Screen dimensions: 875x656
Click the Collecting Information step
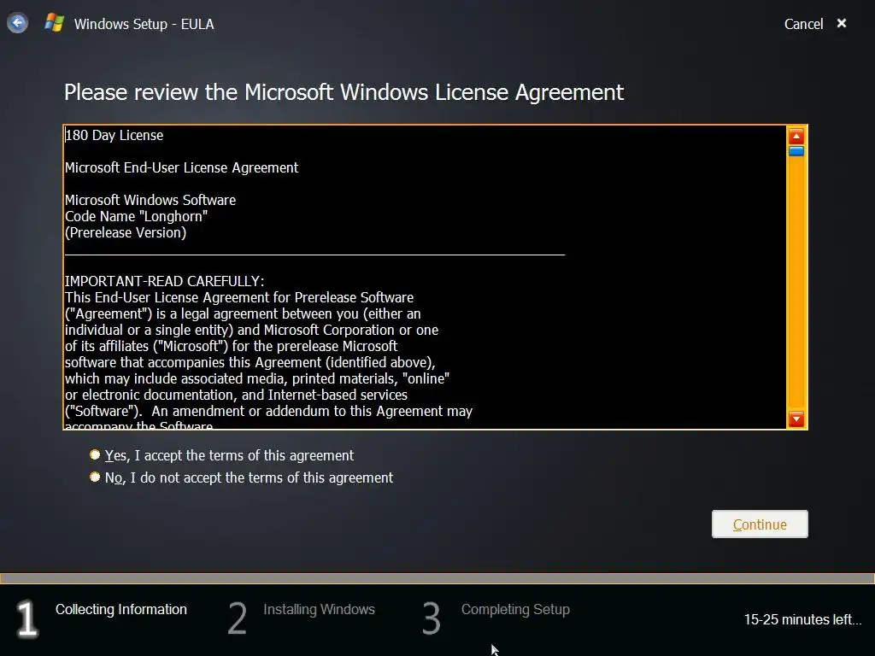click(x=121, y=609)
